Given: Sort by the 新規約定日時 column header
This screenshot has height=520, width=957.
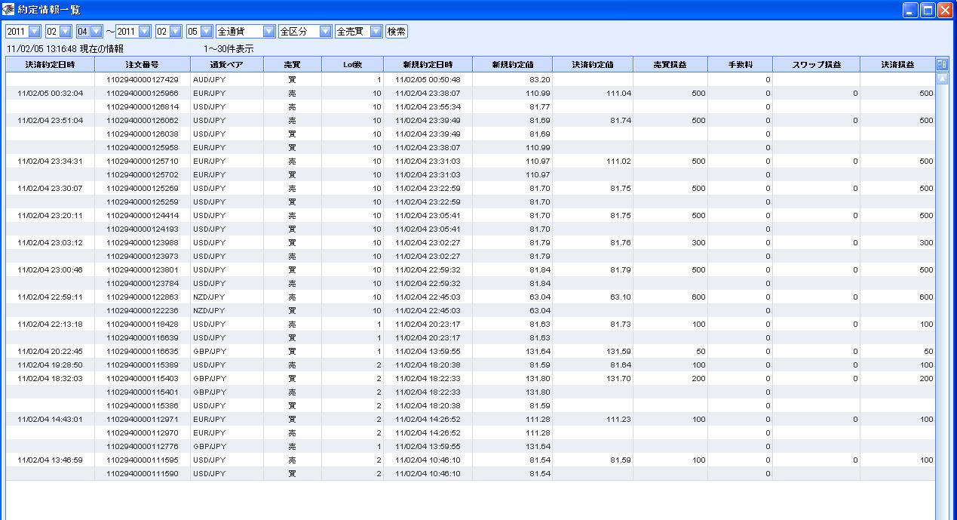Looking at the screenshot, I should coord(428,65).
